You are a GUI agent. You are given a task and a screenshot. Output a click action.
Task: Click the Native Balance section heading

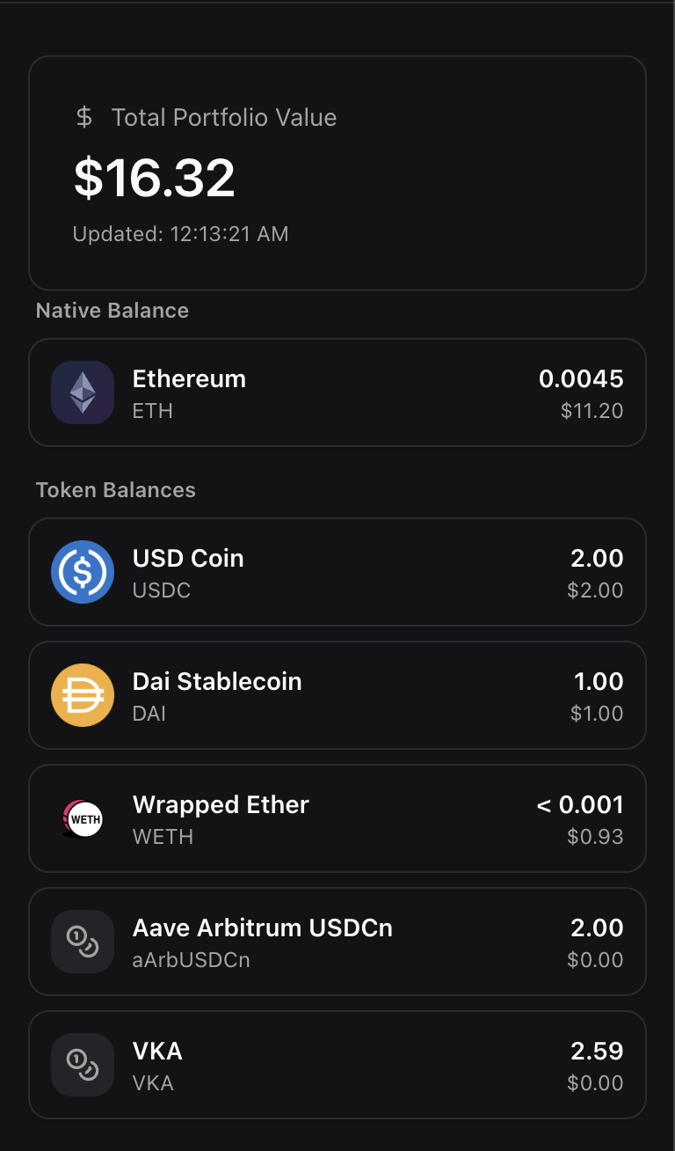pos(112,311)
